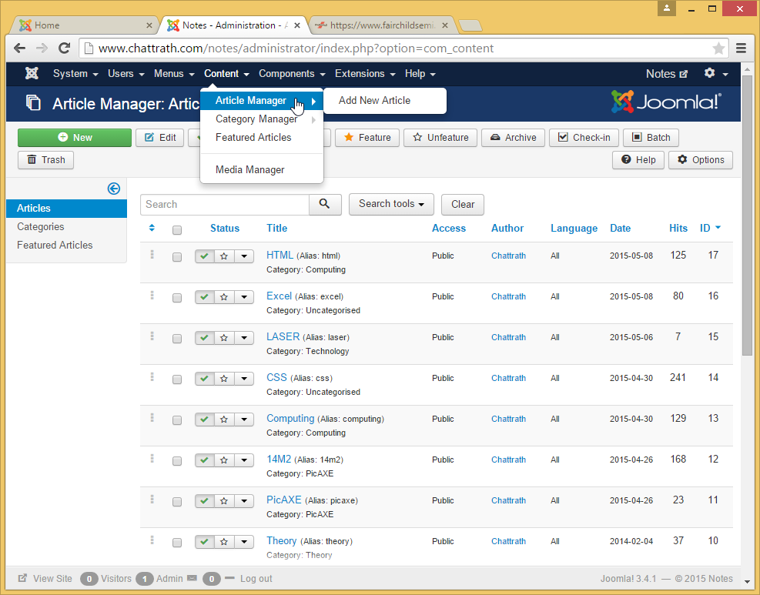The image size is (760, 595).
Task: Open the settings gear menu
Action: pos(715,74)
